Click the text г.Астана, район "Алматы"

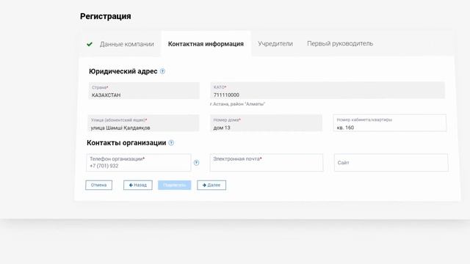[237, 104]
